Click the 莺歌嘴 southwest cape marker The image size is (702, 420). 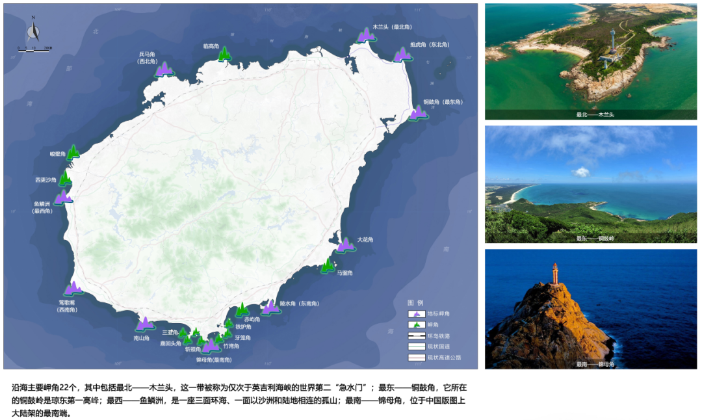73,288
